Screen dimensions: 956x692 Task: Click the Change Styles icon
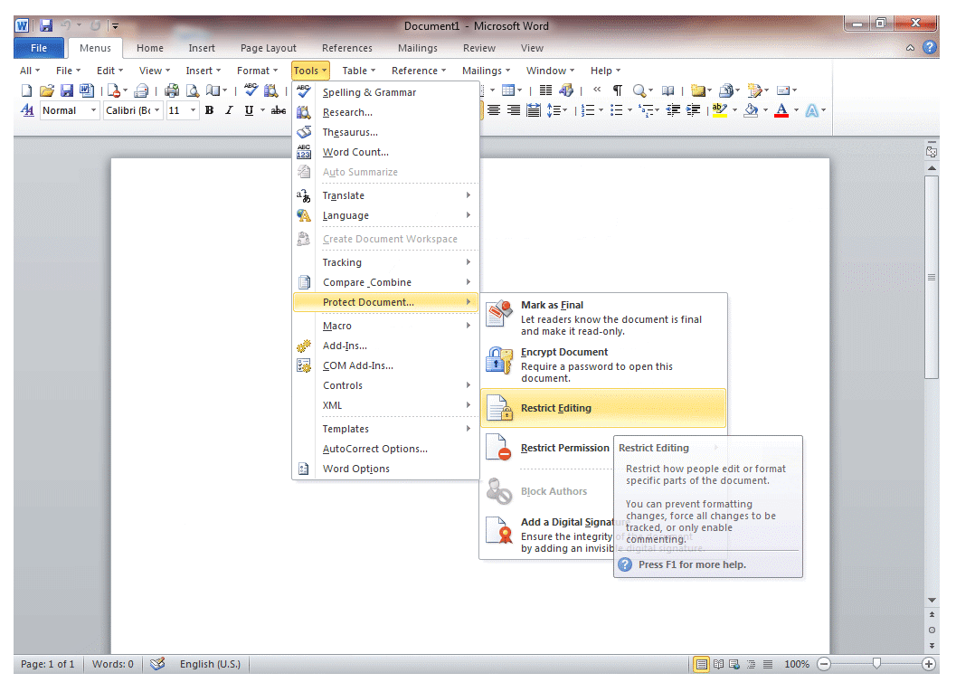[27, 110]
